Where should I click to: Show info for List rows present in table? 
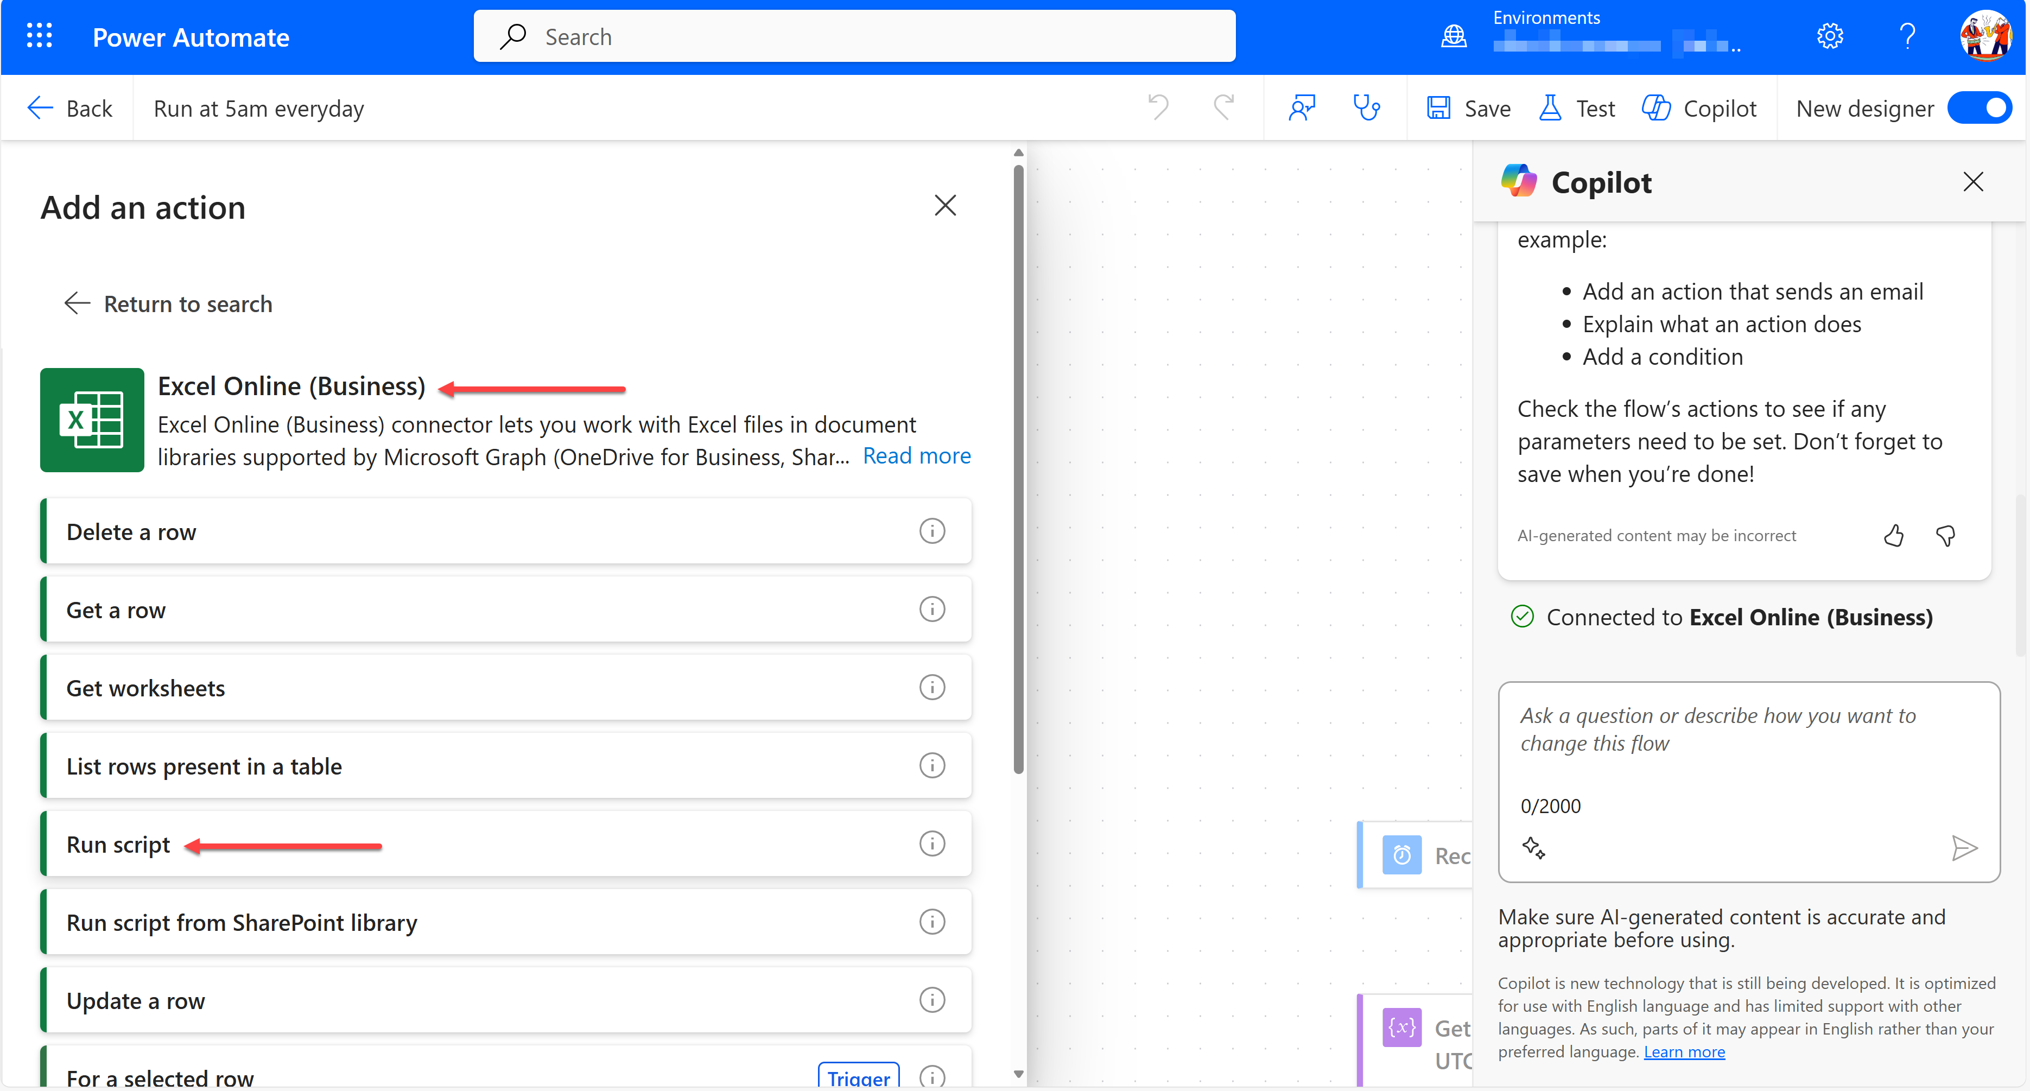point(932,765)
